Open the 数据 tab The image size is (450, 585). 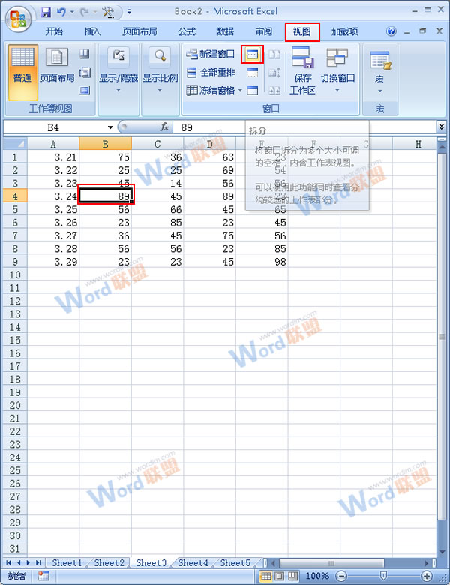click(x=225, y=31)
